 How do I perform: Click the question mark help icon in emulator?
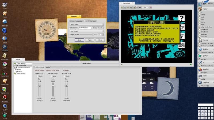182,18
